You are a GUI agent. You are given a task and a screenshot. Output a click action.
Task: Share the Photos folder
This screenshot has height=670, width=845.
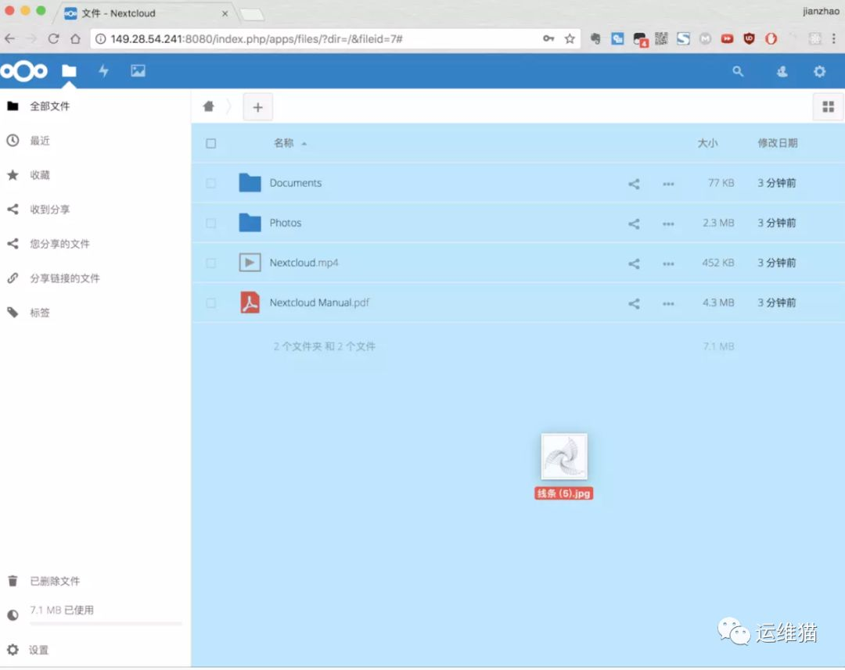pyautogui.click(x=634, y=224)
